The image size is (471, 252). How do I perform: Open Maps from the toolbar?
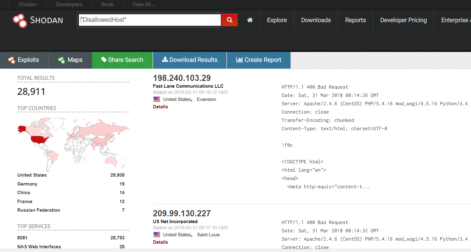pyautogui.click(x=70, y=60)
